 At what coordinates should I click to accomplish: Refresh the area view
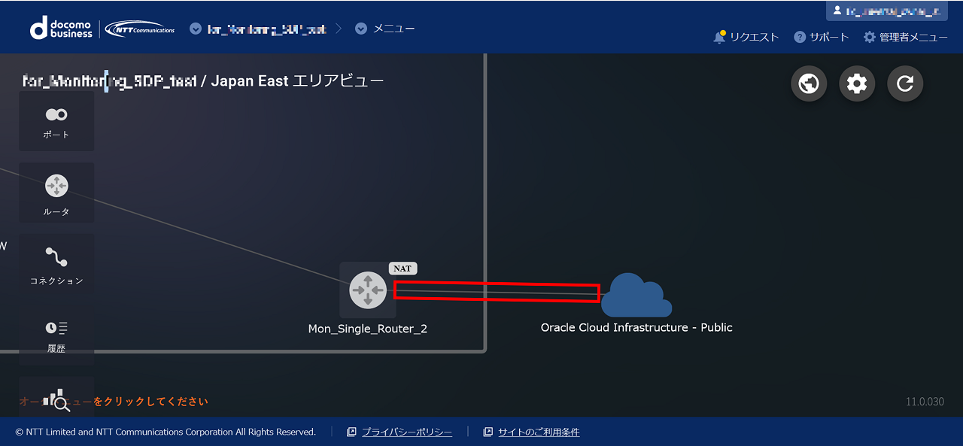click(x=905, y=83)
